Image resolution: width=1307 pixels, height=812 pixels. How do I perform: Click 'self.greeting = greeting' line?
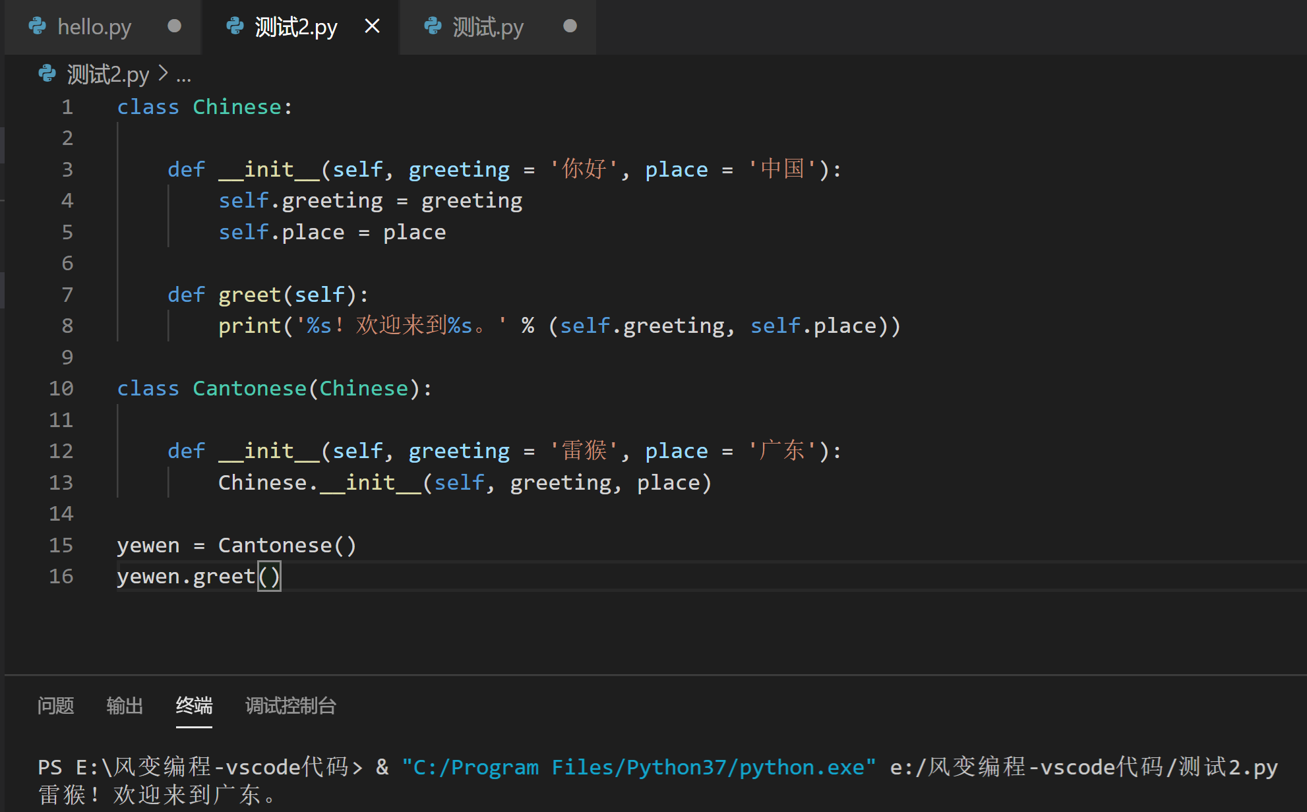[371, 200]
